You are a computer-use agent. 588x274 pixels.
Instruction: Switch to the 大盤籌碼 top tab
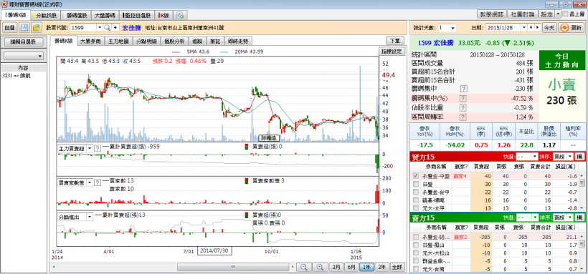click(105, 16)
